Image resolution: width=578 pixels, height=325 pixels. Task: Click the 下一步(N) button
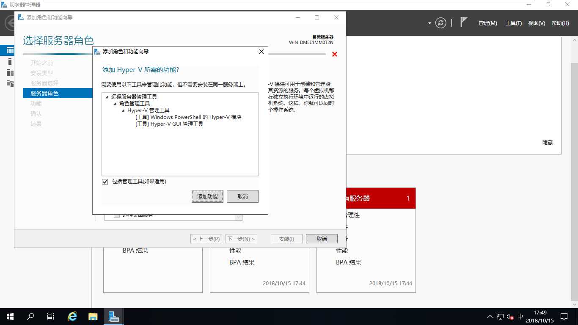pos(241,239)
